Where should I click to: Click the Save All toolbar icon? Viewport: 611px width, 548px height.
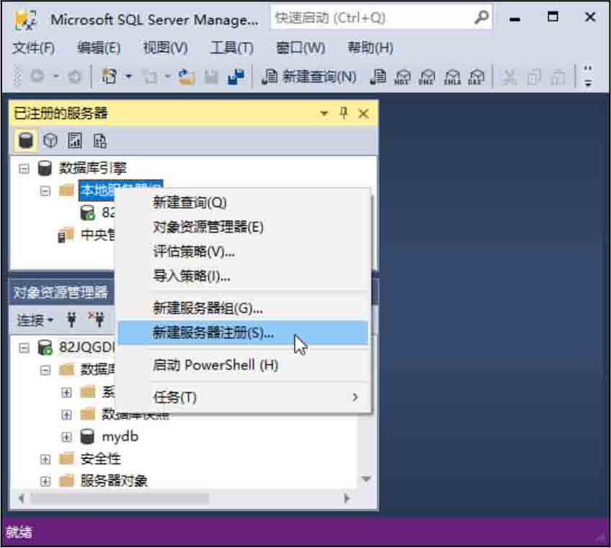click(236, 76)
